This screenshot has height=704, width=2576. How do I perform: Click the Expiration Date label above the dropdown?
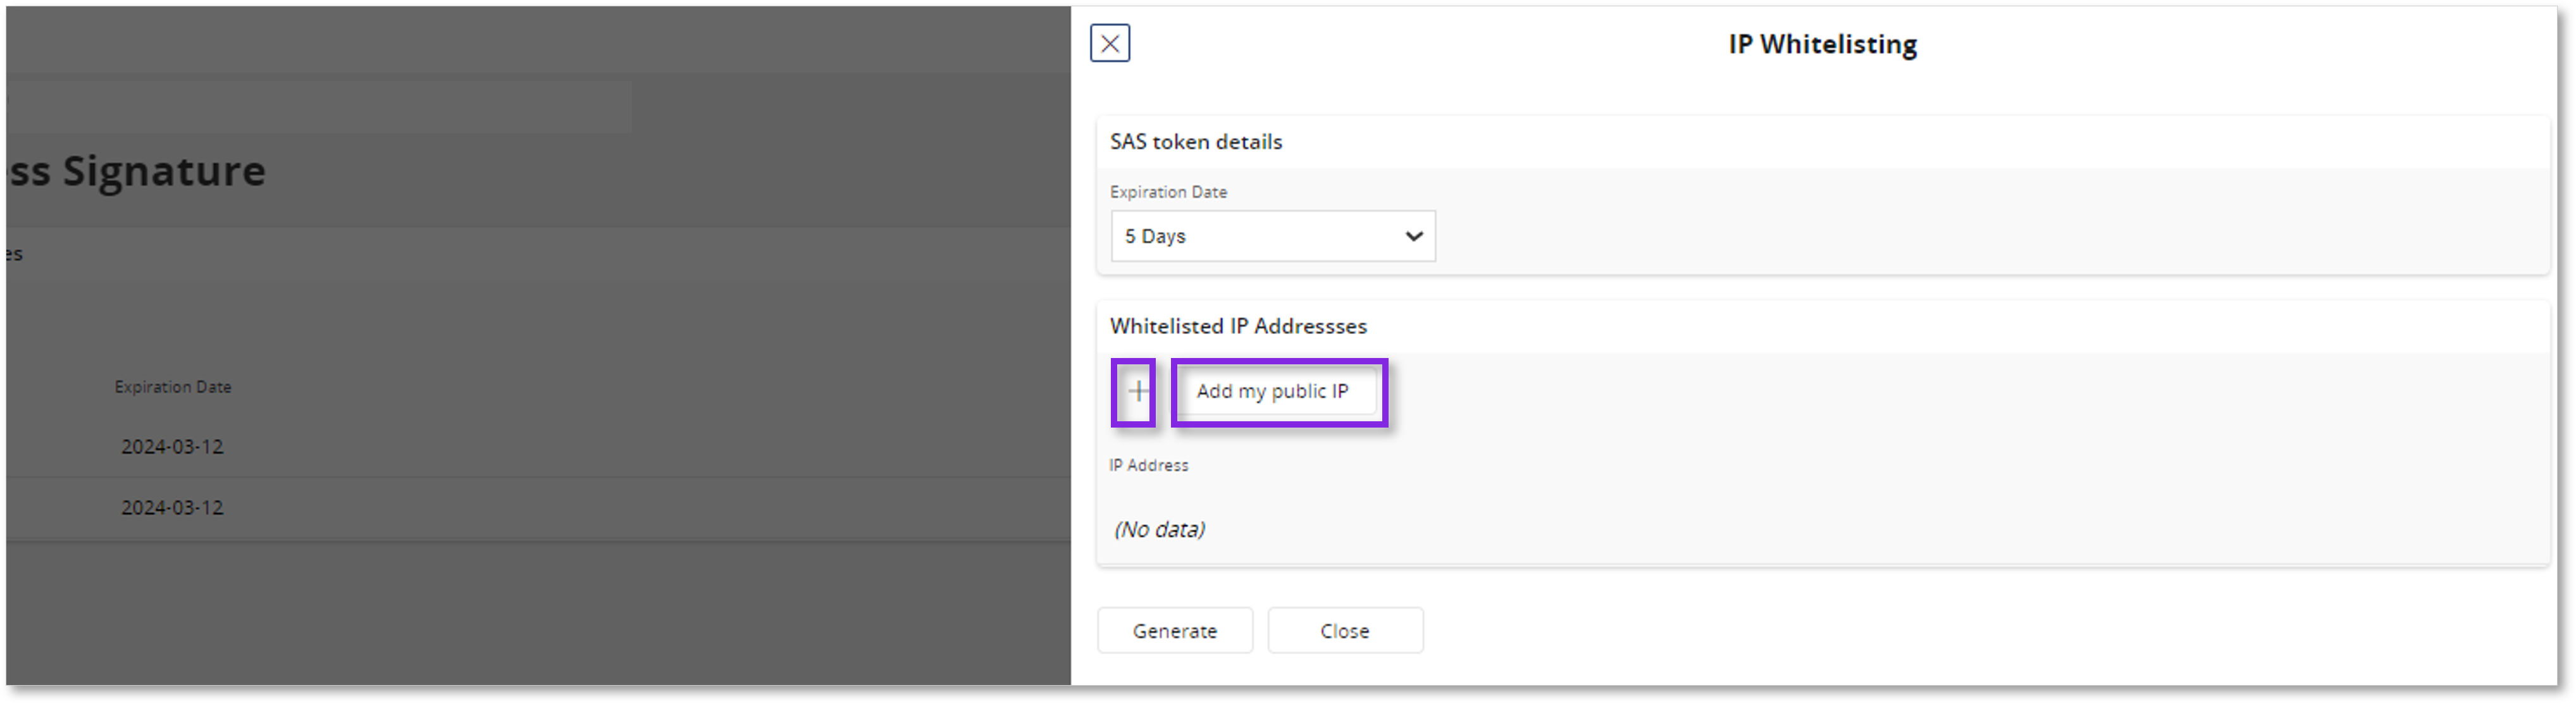[1168, 192]
